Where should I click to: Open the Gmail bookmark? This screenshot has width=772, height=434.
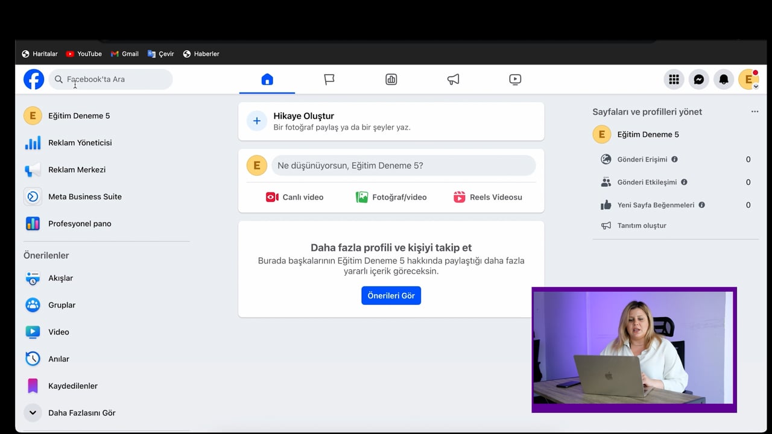(x=125, y=54)
